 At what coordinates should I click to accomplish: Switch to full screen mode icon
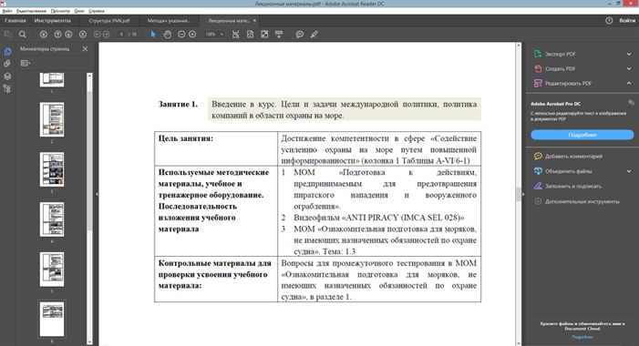coord(264,35)
